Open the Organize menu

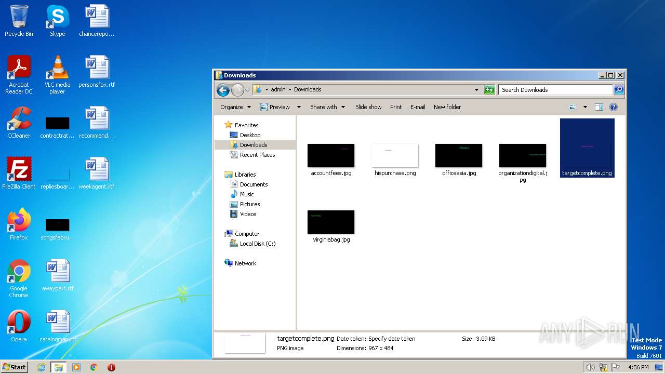(235, 107)
